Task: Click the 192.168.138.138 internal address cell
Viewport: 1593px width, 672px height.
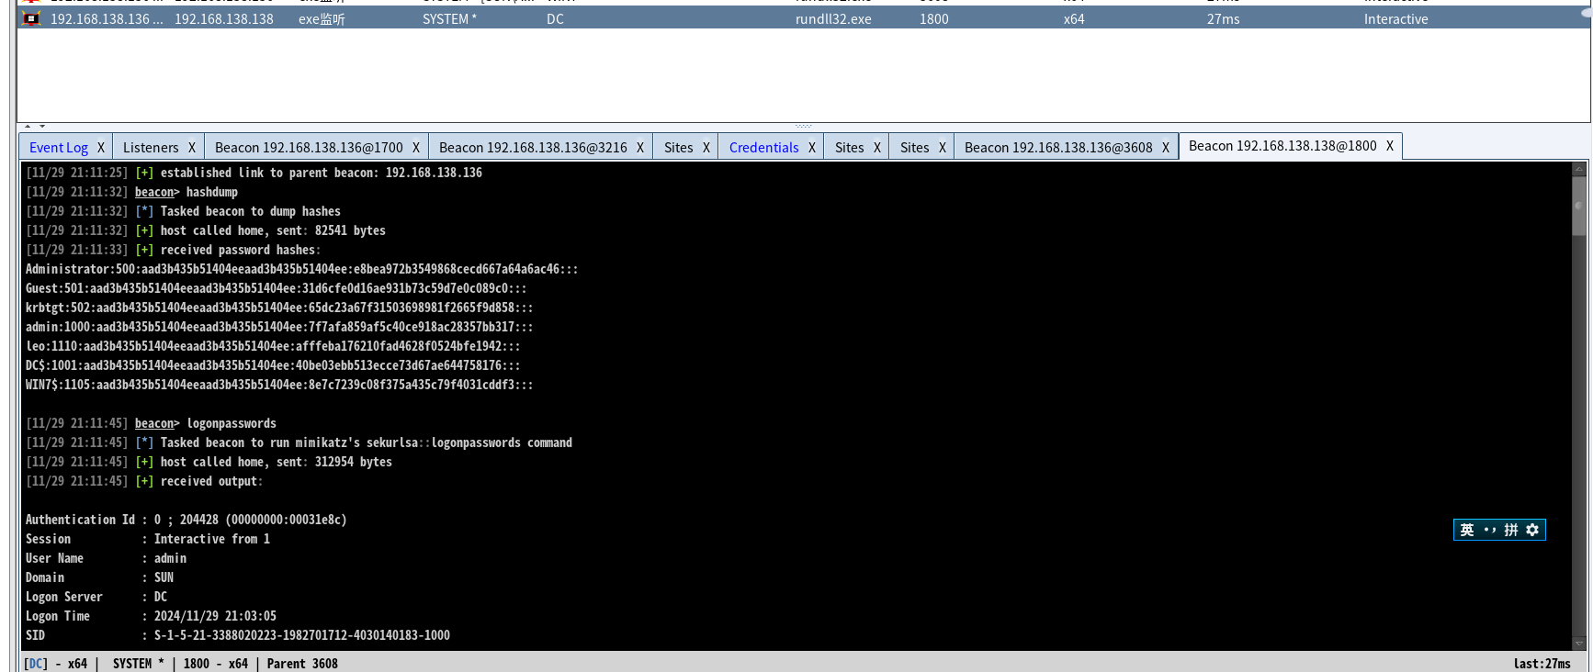Action: (224, 19)
